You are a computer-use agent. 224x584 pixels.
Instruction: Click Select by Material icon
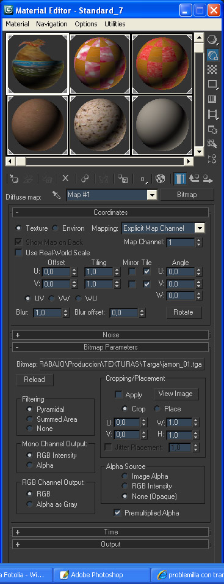coord(212,144)
